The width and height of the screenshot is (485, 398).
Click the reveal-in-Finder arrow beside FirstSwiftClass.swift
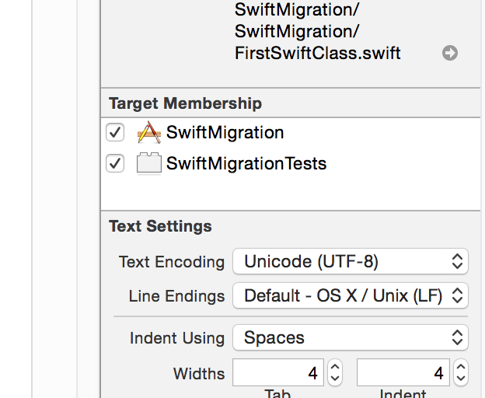[x=449, y=53]
